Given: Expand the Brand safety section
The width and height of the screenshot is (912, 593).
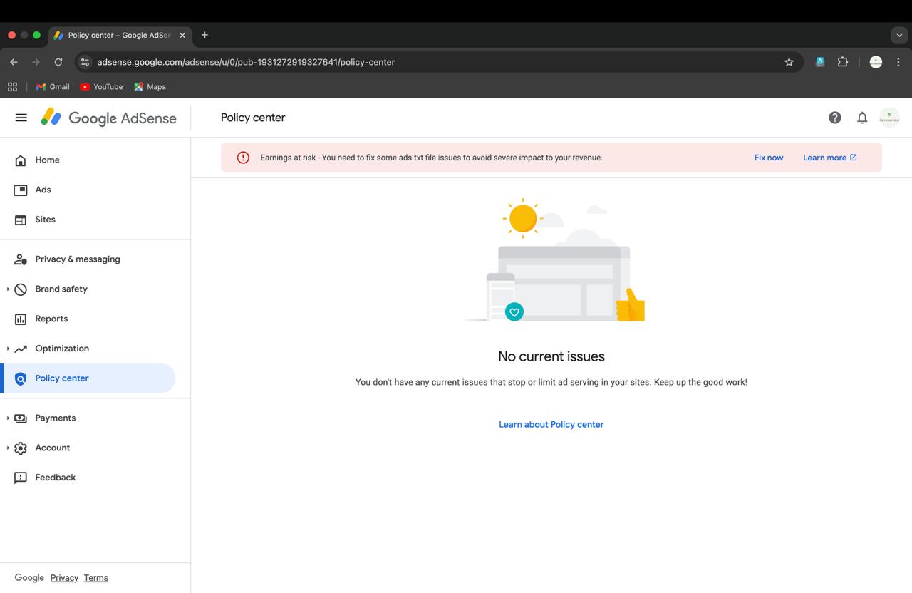Looking at the screenshot, I should (8, 289).
